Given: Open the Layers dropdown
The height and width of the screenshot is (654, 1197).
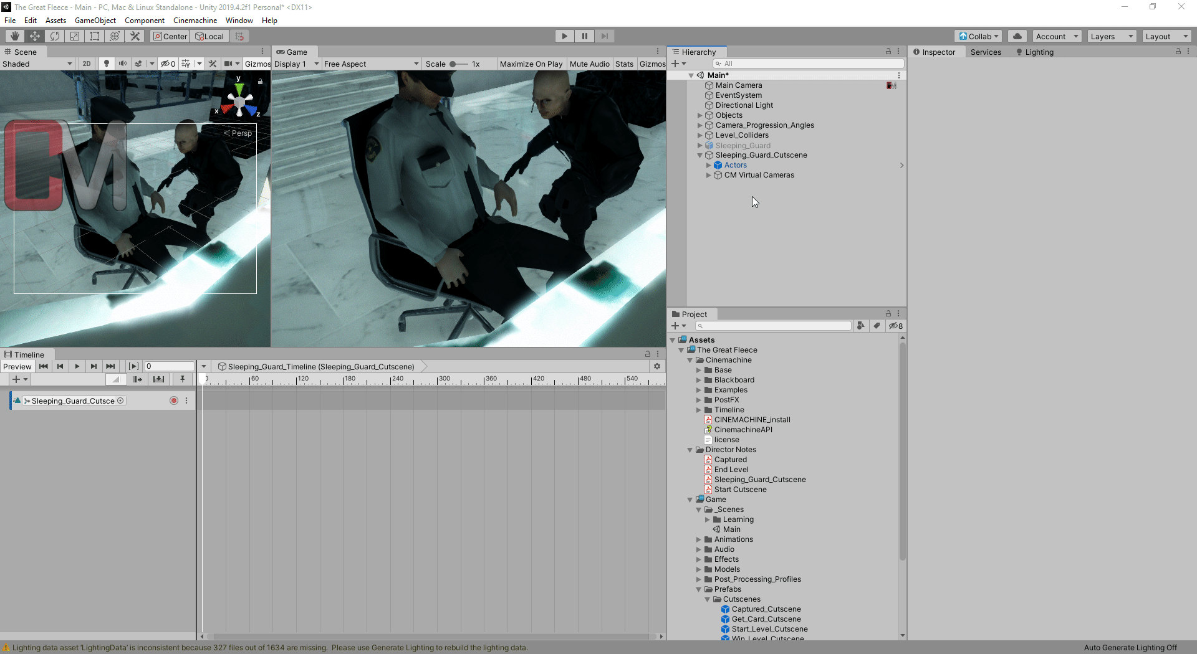Looking at the screenshot, I should 1112,36.
